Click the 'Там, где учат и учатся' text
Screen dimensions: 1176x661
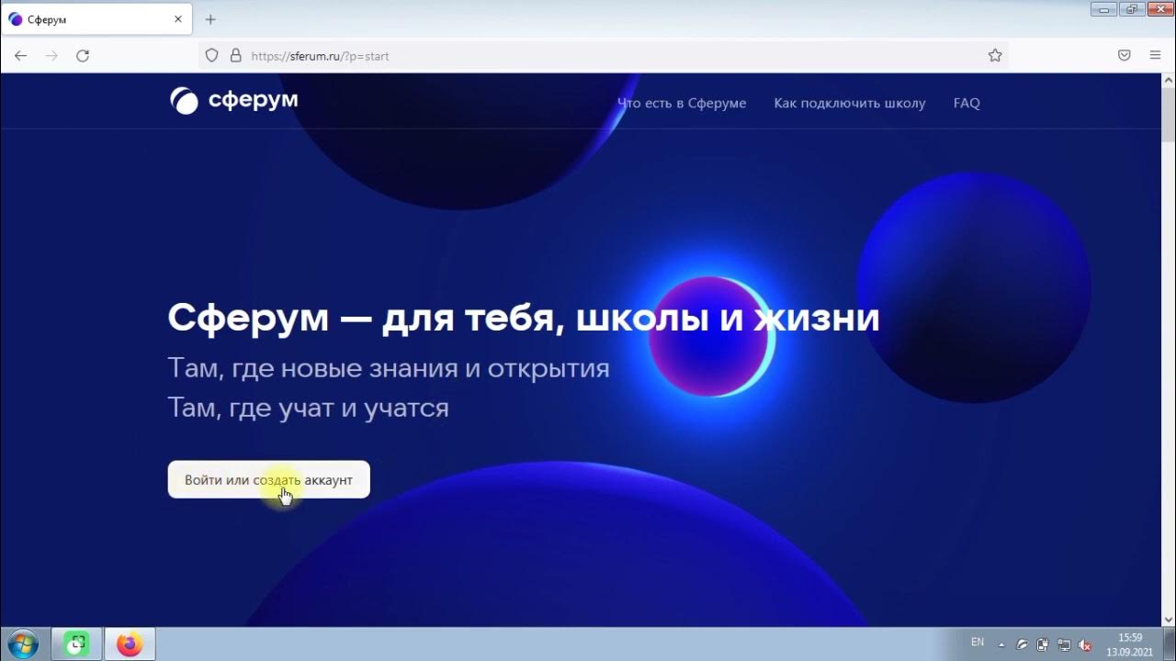coord(308,408)
